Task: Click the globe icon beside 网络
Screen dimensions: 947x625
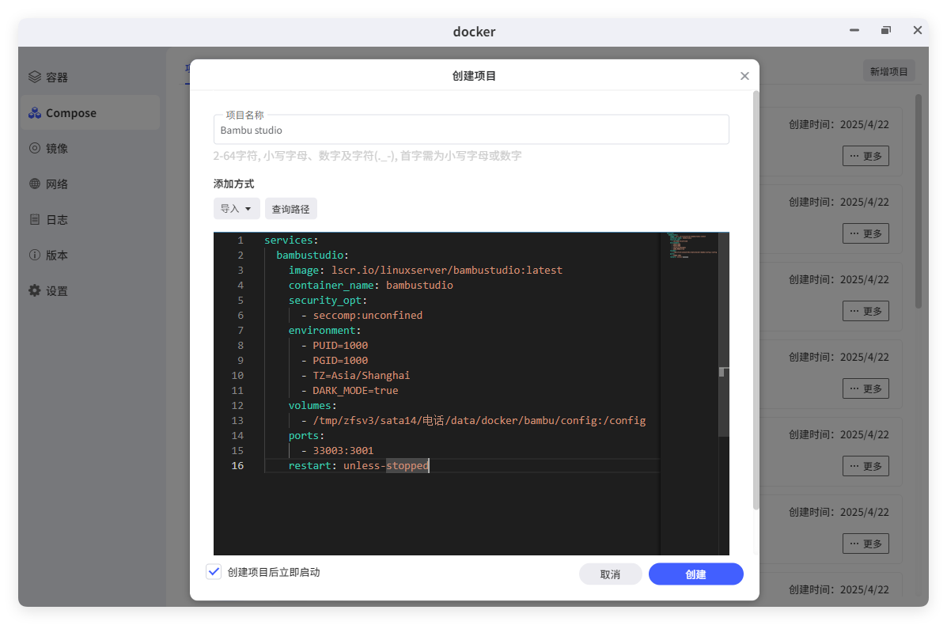Action: click(35, 184)
